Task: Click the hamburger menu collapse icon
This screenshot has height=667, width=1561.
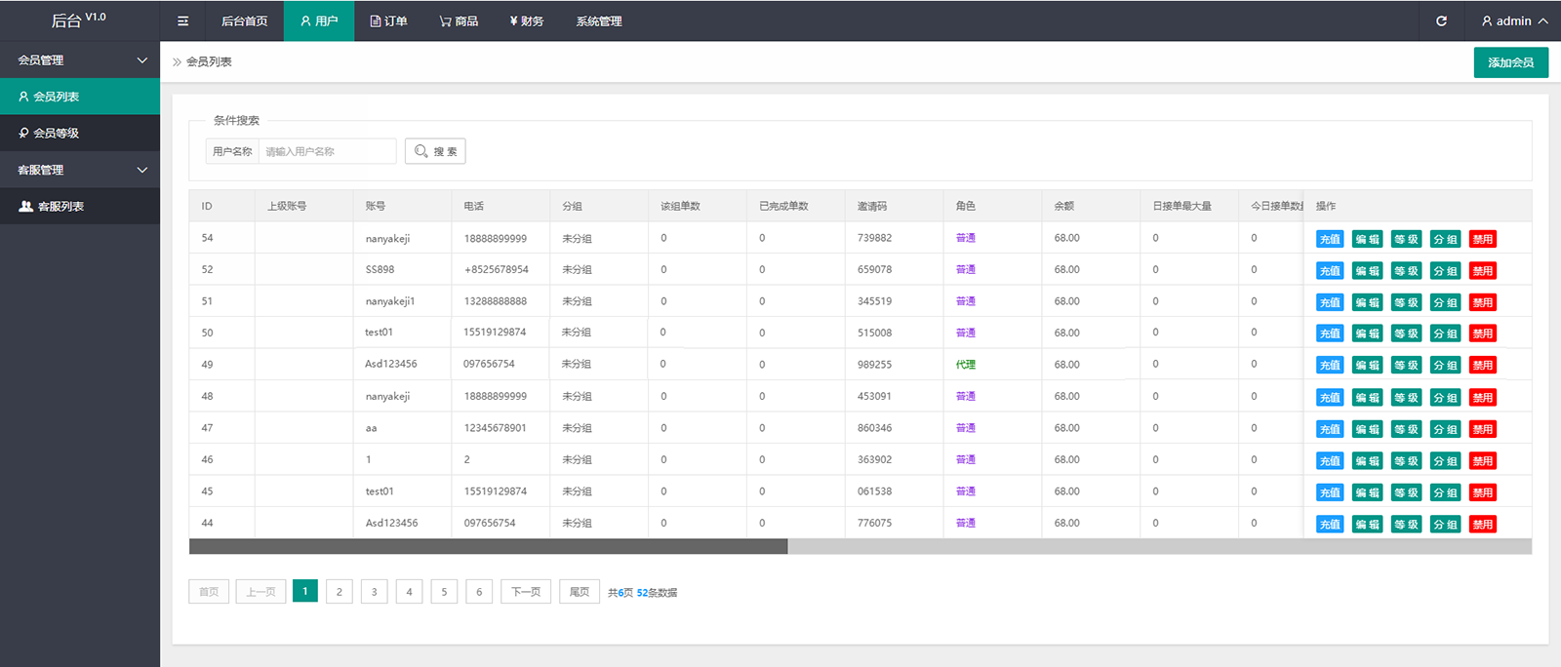Action: coord(182,20)
